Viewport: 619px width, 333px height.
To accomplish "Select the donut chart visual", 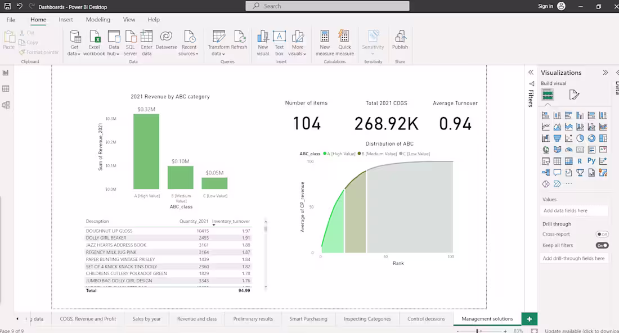I will point(590,138).
